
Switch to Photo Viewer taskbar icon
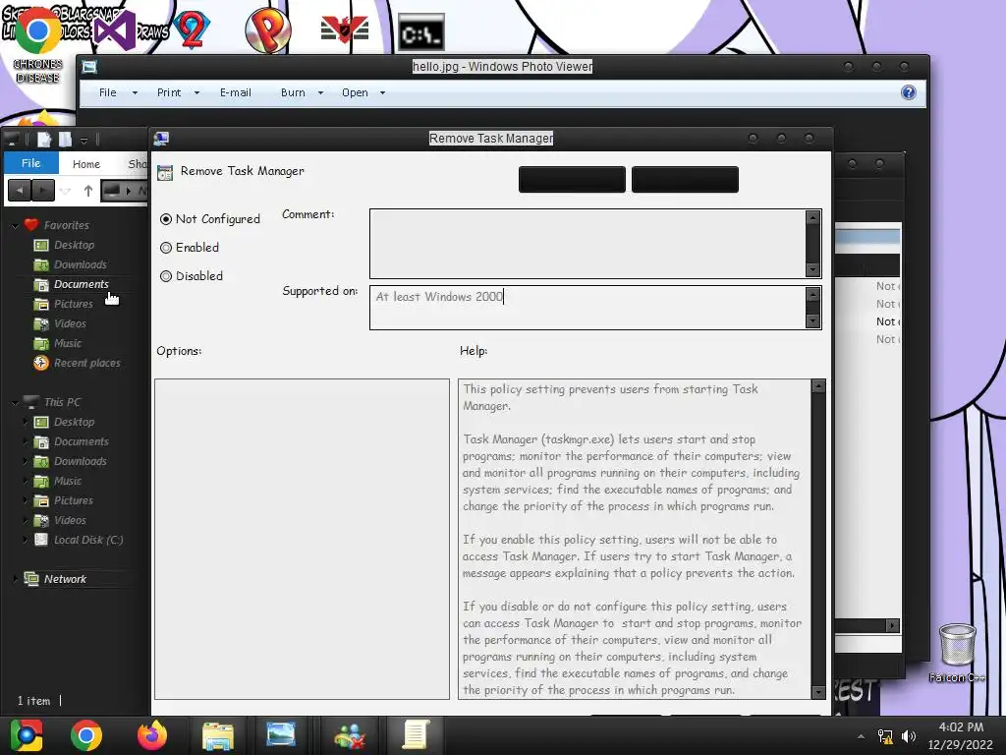point(281,735)
